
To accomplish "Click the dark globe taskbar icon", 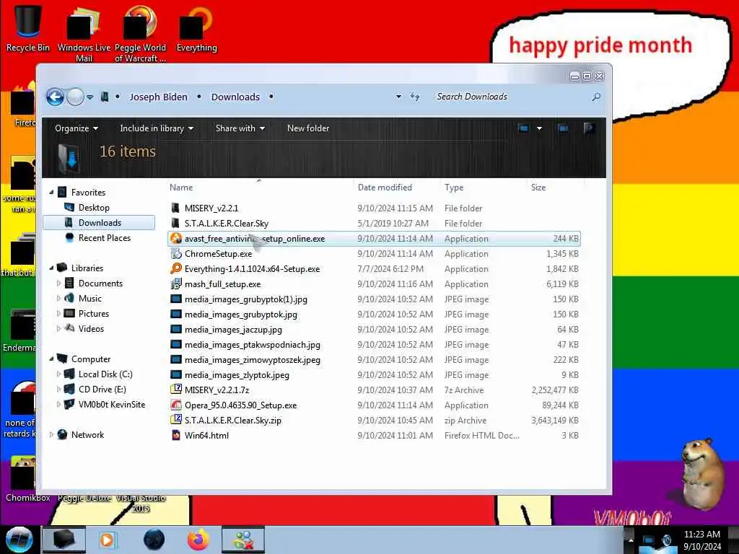I will tap(154, 540).
